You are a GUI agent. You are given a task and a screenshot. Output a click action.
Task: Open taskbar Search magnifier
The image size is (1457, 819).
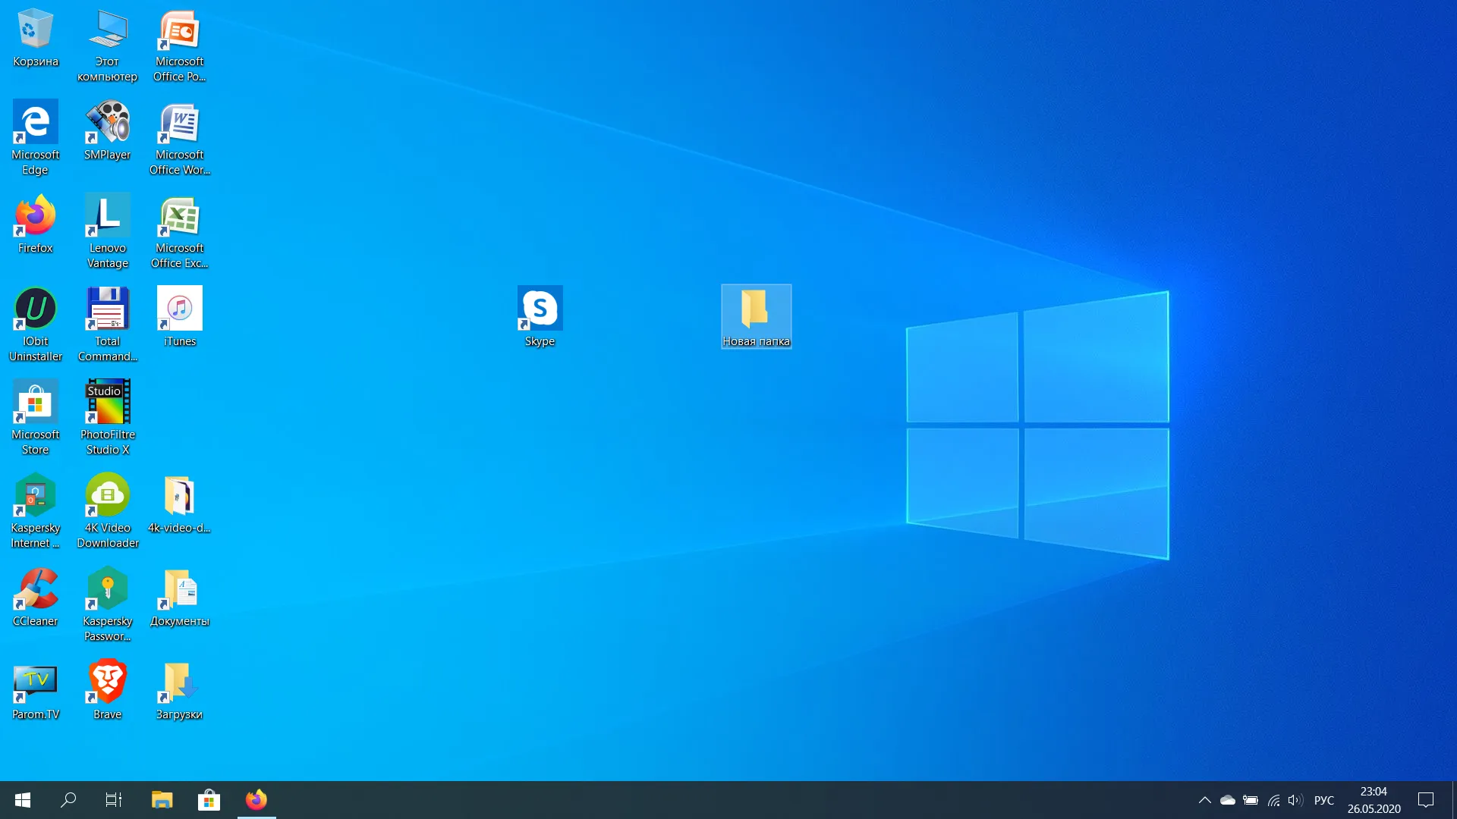pyautogui.click(x=68, y=800)
